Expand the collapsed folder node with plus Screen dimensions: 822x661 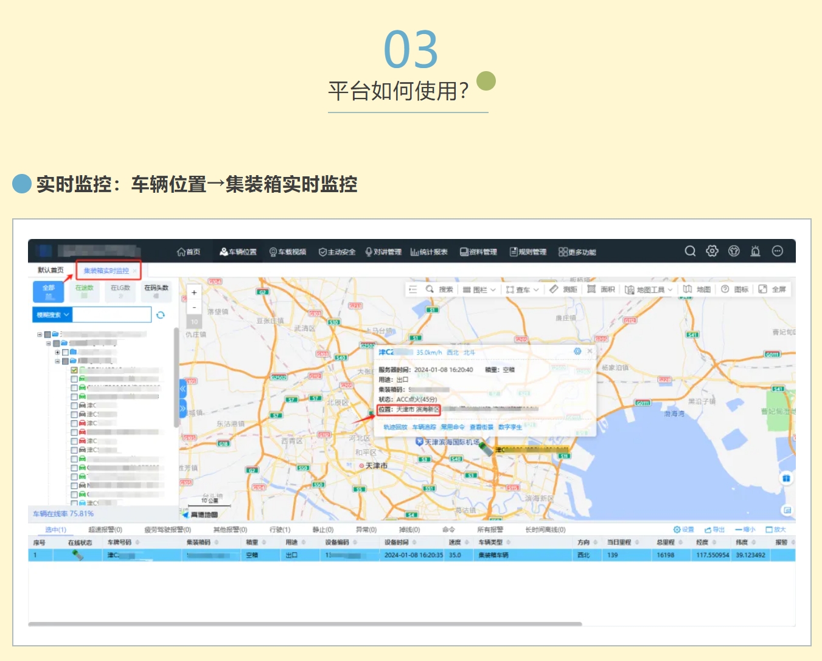point(57,352)
